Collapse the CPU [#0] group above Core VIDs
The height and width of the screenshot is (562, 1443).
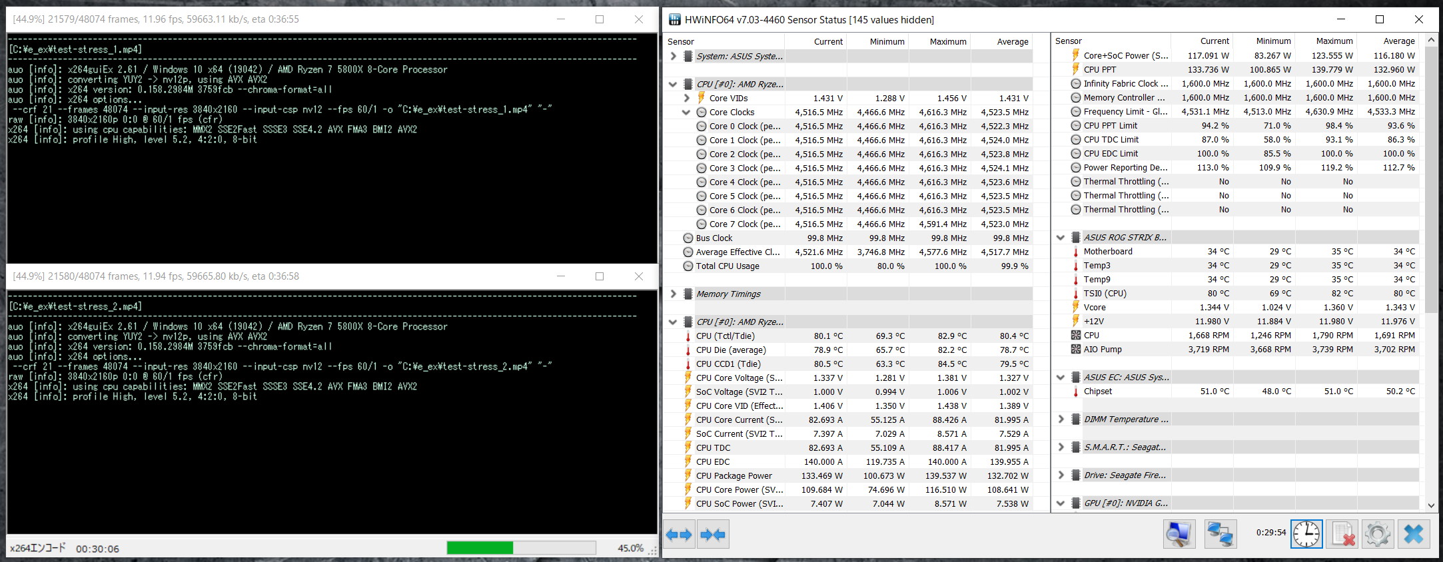click(673, 84)
